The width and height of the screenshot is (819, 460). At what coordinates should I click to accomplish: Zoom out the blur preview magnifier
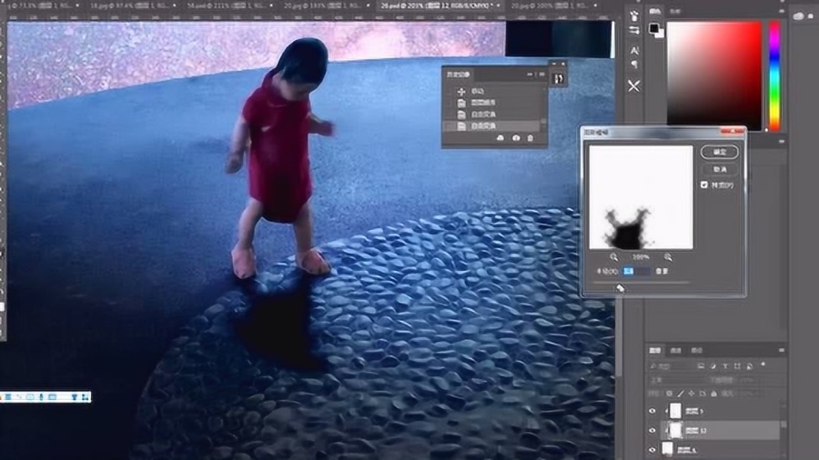coord(613,257)
